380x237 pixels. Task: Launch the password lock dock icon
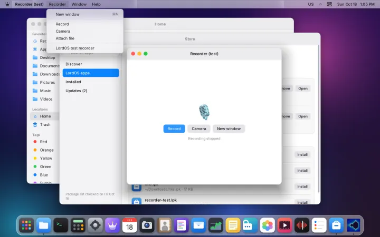250,225
